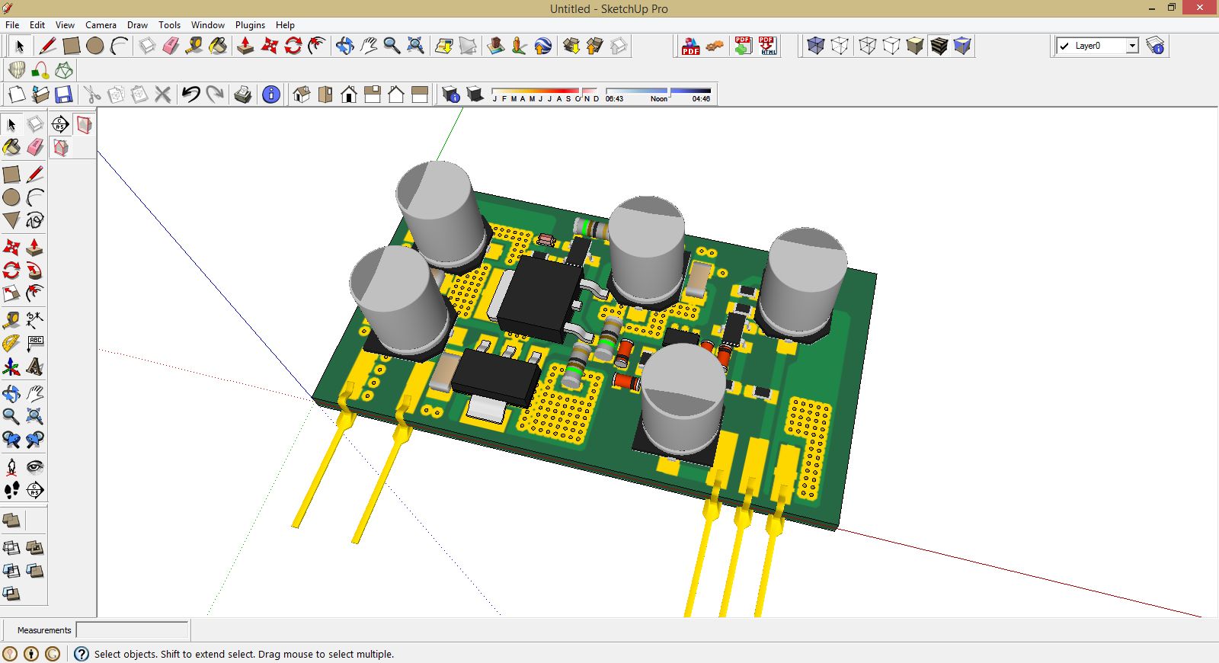Select the Rectangle tool in top toolbar
The image size is (1219, 663).
point(72,46)
